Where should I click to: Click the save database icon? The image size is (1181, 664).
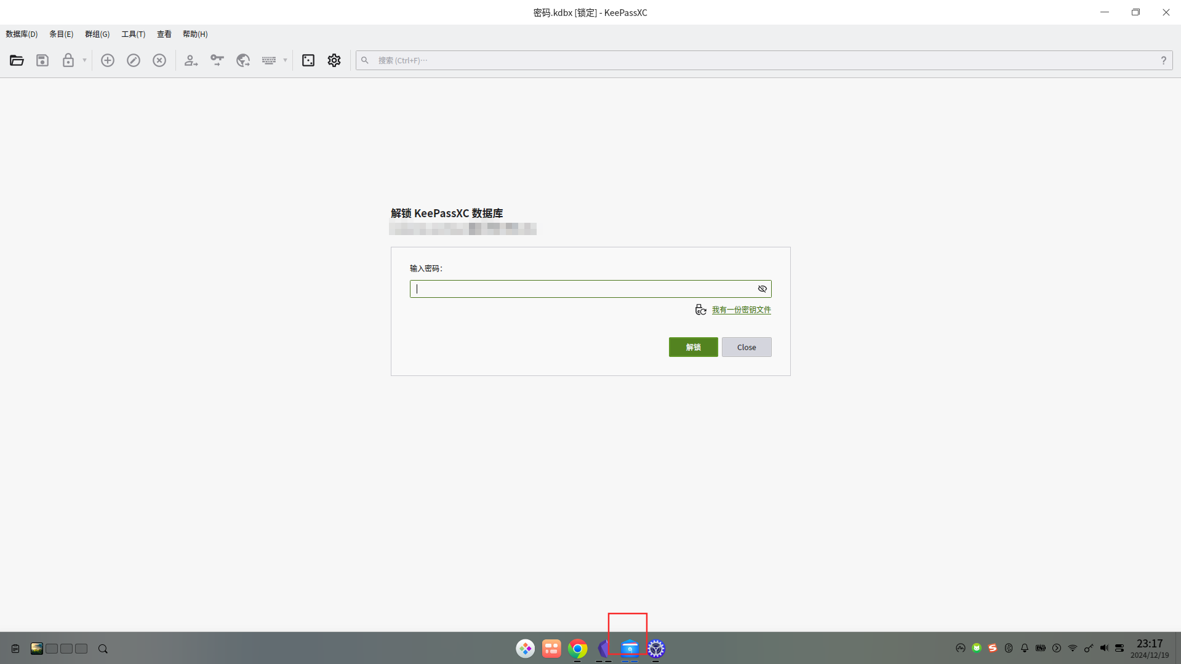coord(42,60)
